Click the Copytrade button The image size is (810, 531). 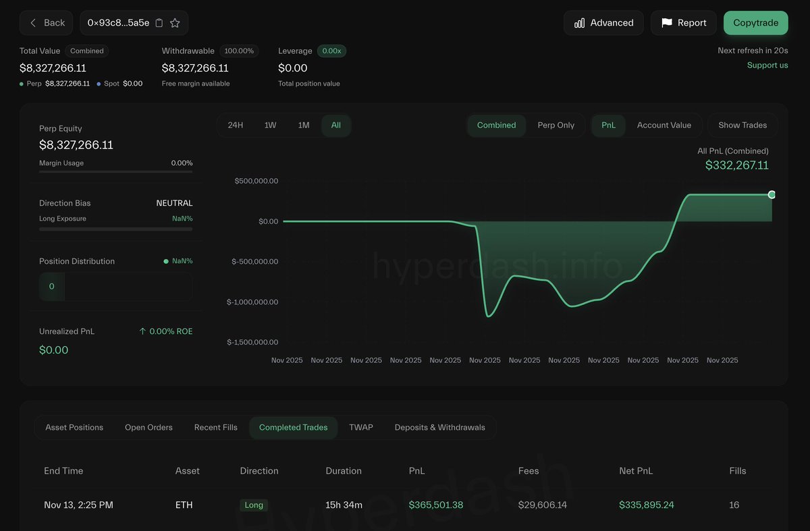(x=755, y=22)
